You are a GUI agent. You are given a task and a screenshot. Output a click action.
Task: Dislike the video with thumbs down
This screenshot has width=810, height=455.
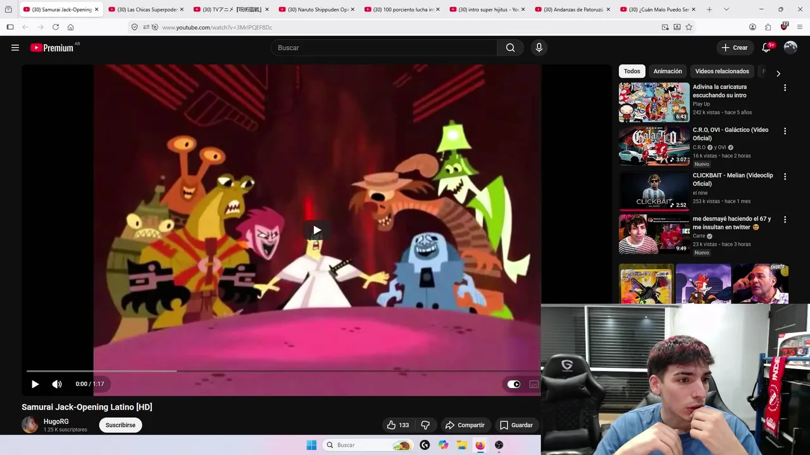pos(425,425)
